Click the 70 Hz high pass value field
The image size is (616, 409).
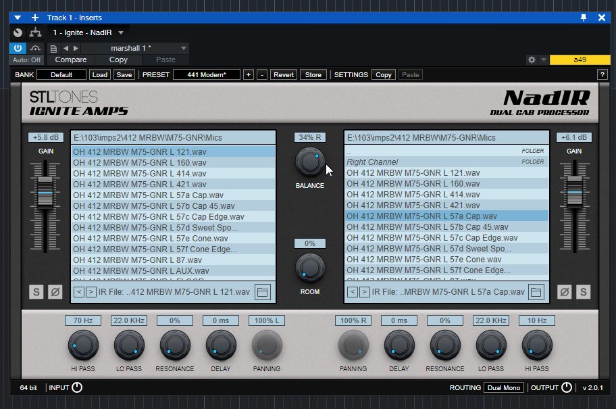tap(83, 320)
